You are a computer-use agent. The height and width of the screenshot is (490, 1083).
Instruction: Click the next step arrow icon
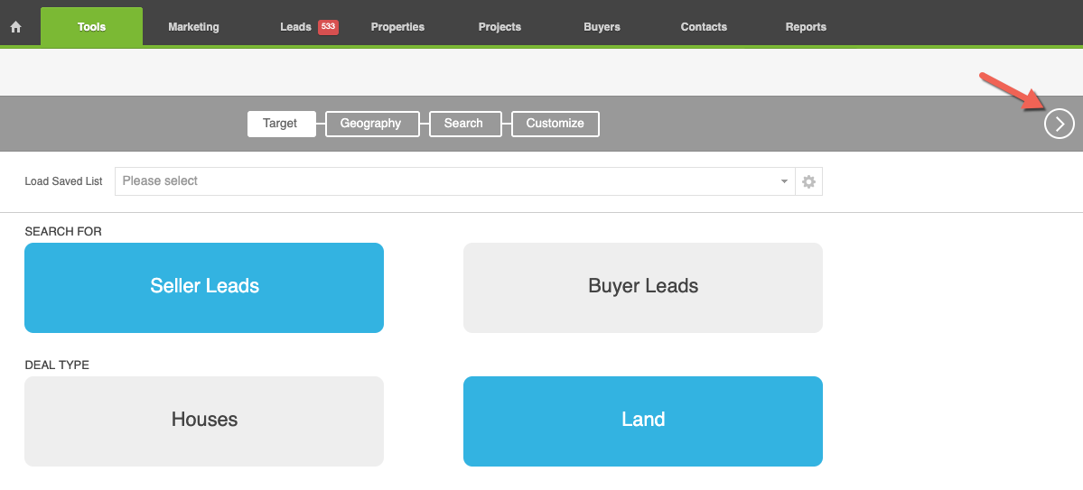1059,124
